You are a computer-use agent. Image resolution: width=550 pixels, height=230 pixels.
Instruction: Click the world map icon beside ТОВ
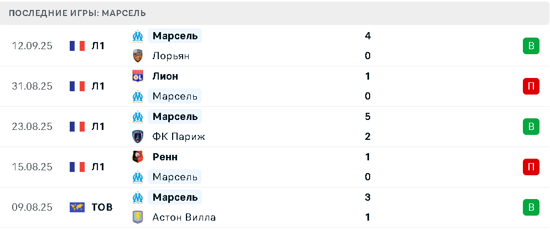[77, 207]
